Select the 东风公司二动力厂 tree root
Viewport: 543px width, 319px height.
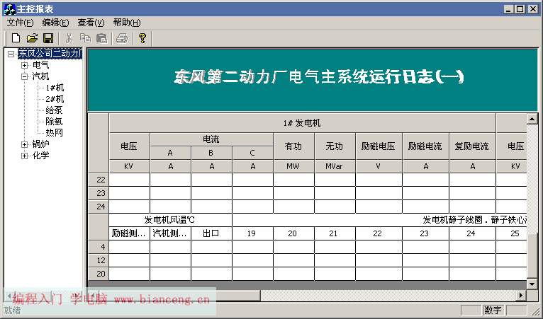pyautogui.click(x=50, y=54)
